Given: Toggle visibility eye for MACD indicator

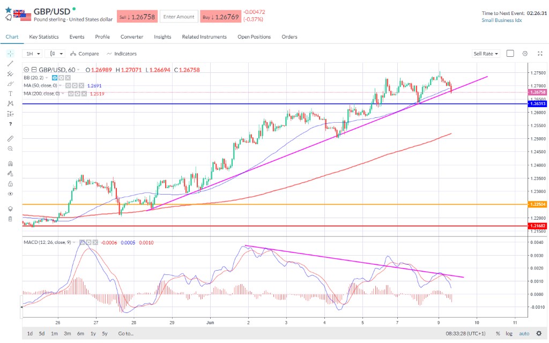Looking at the screenshot, I should (x=82, y=242).
